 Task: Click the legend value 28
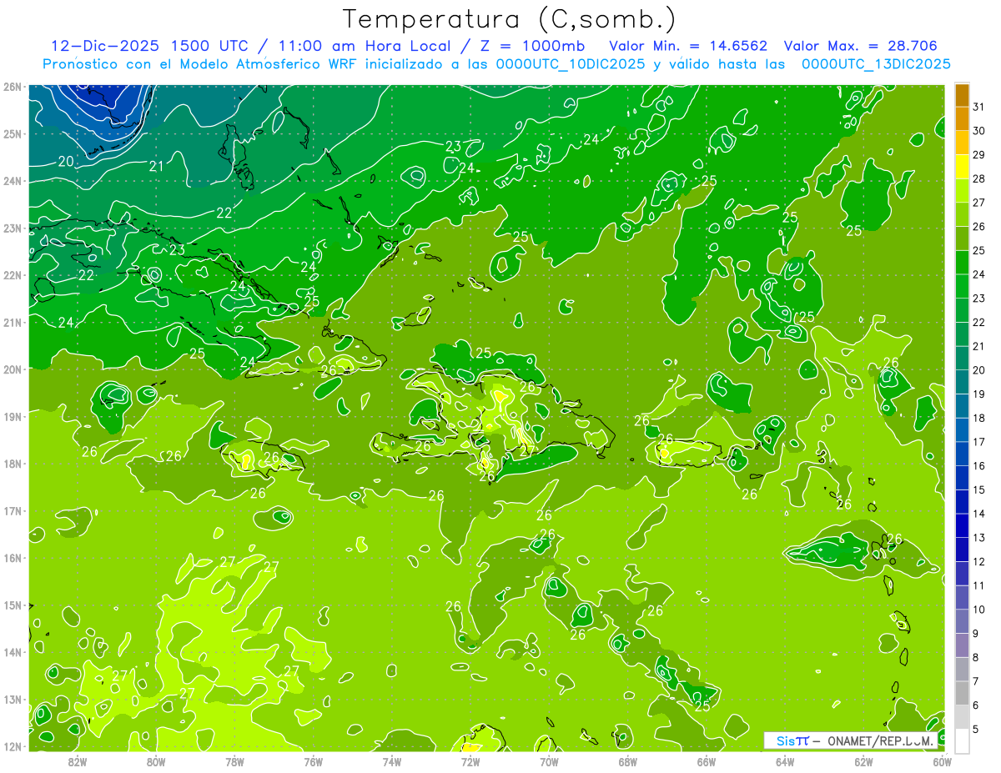click(x=978, y=179)
